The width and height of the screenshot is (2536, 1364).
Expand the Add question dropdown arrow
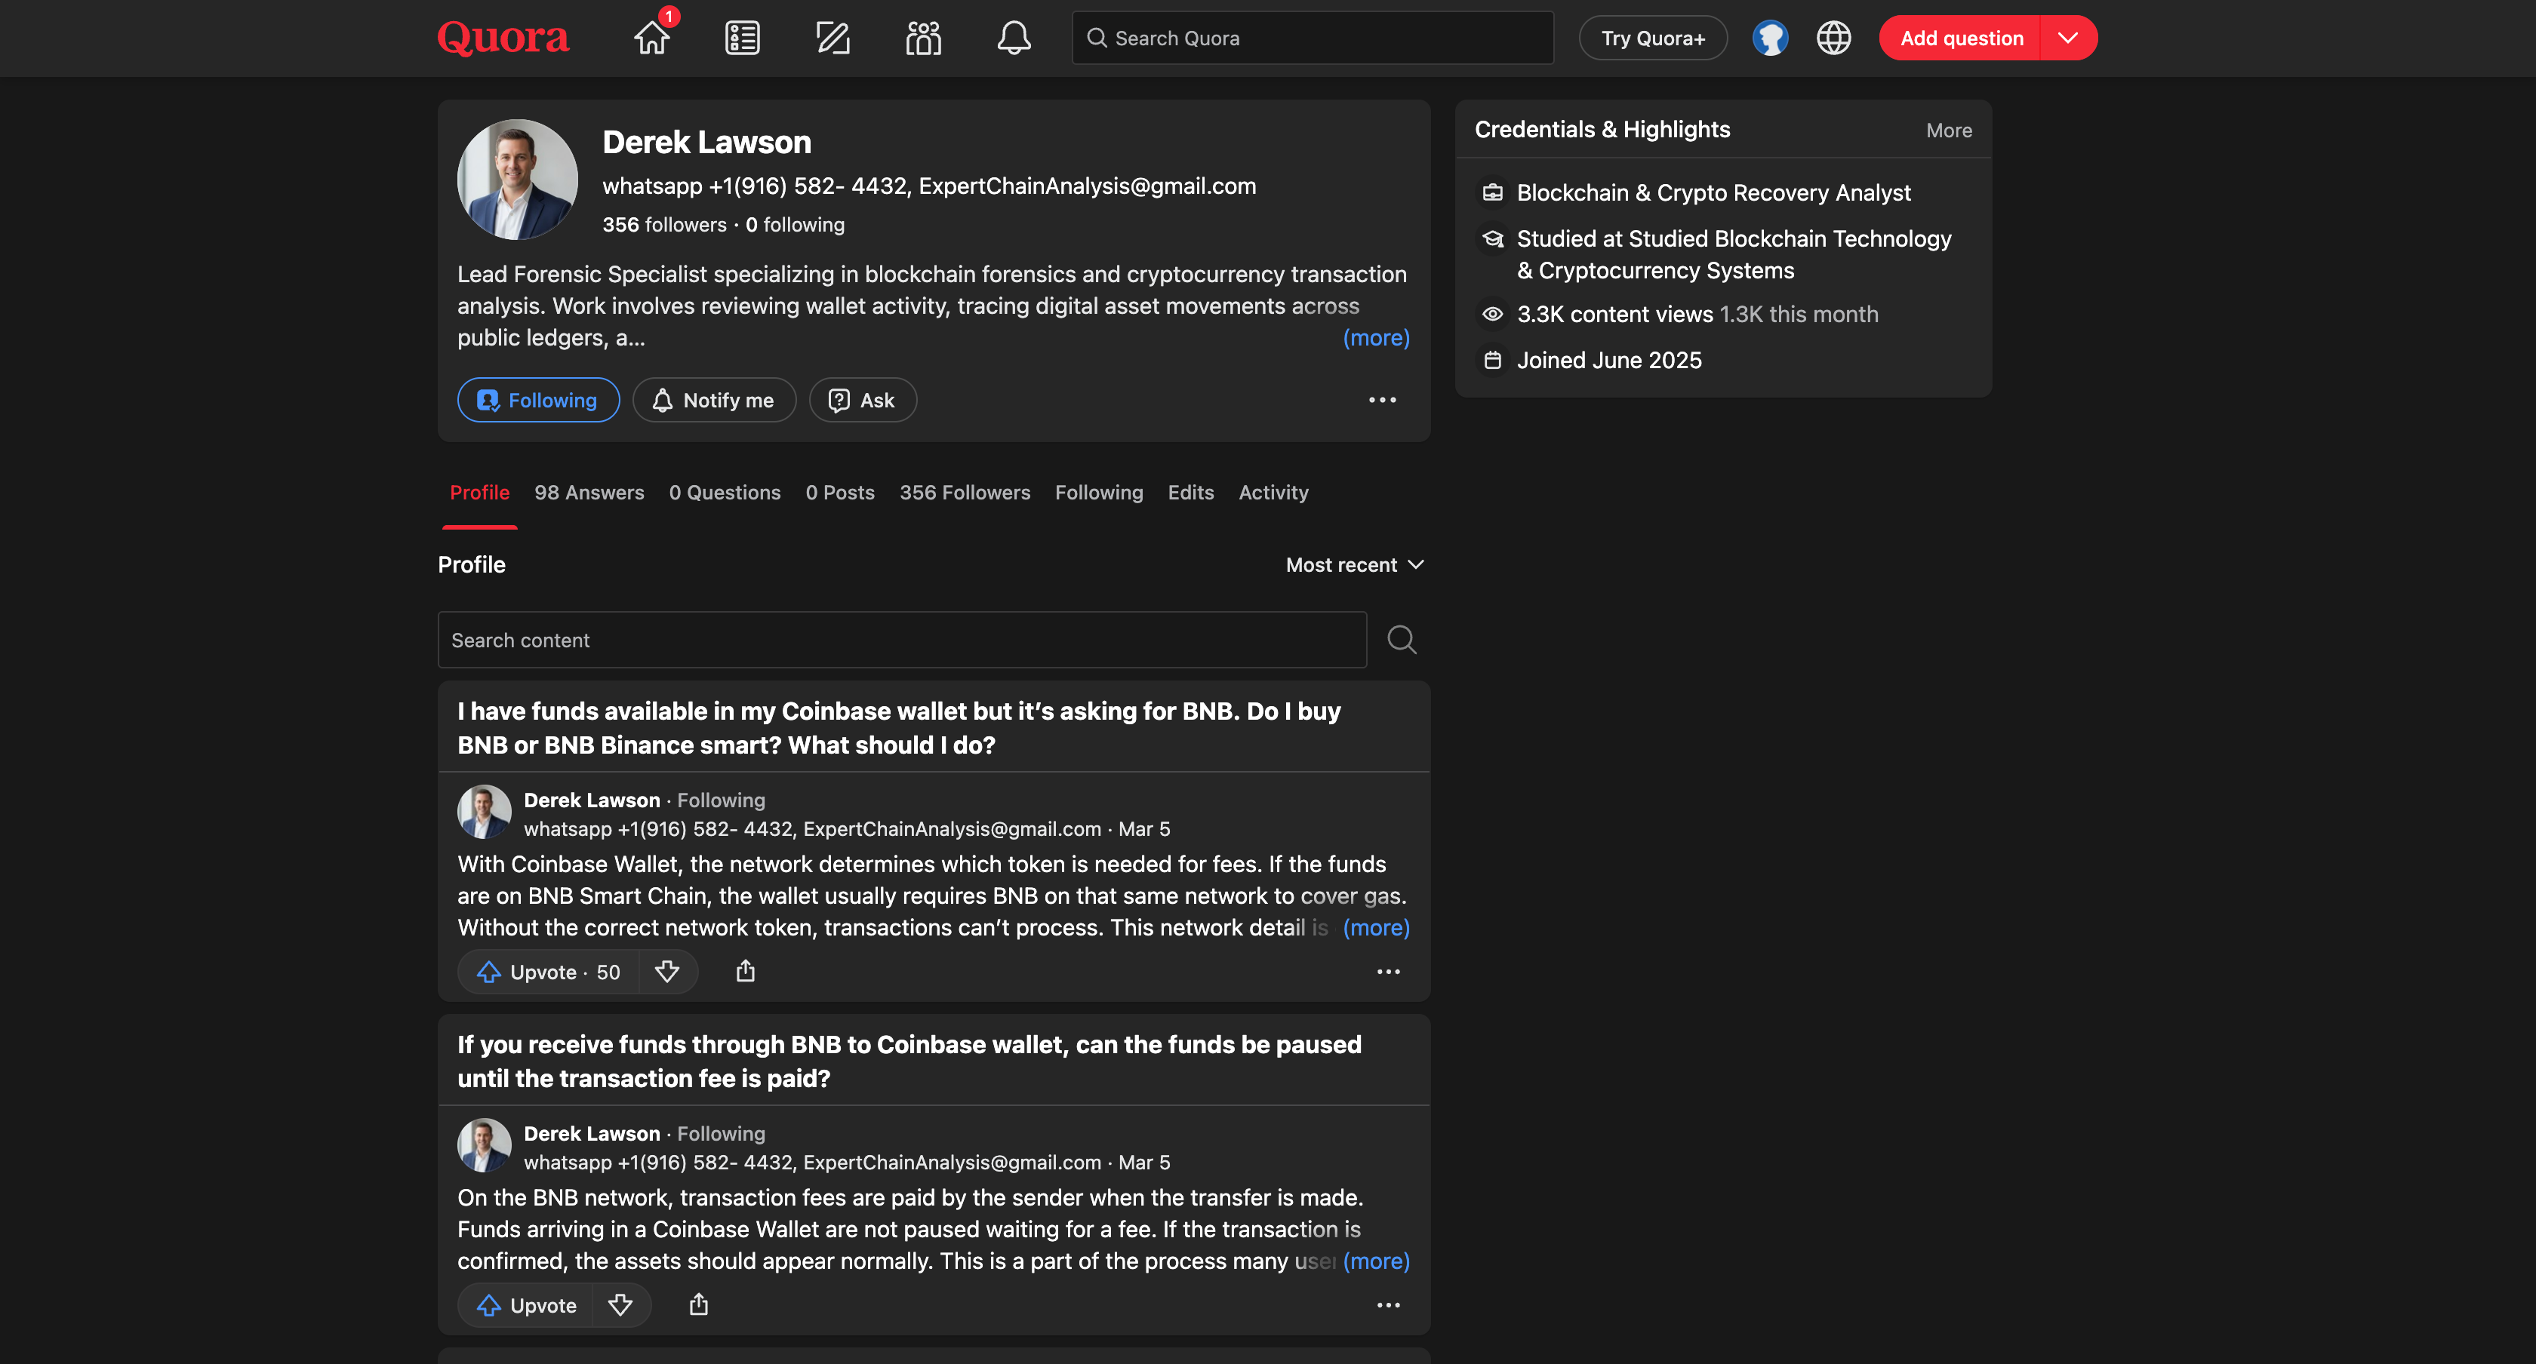2068,38
